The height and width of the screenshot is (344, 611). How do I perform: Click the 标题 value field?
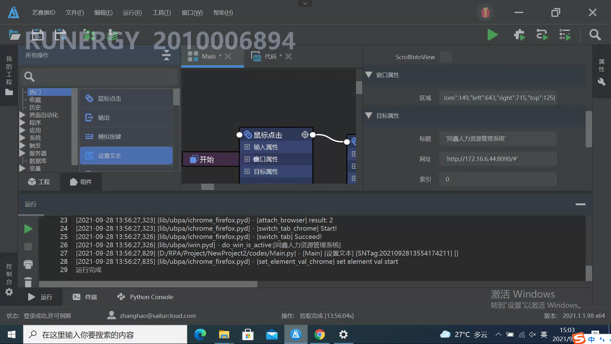tap(498, 139)
